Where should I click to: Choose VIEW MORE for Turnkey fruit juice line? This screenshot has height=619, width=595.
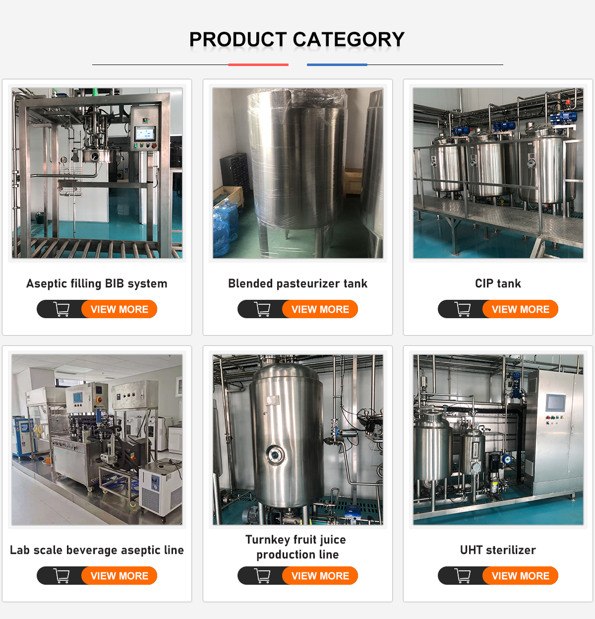point(320,576)
